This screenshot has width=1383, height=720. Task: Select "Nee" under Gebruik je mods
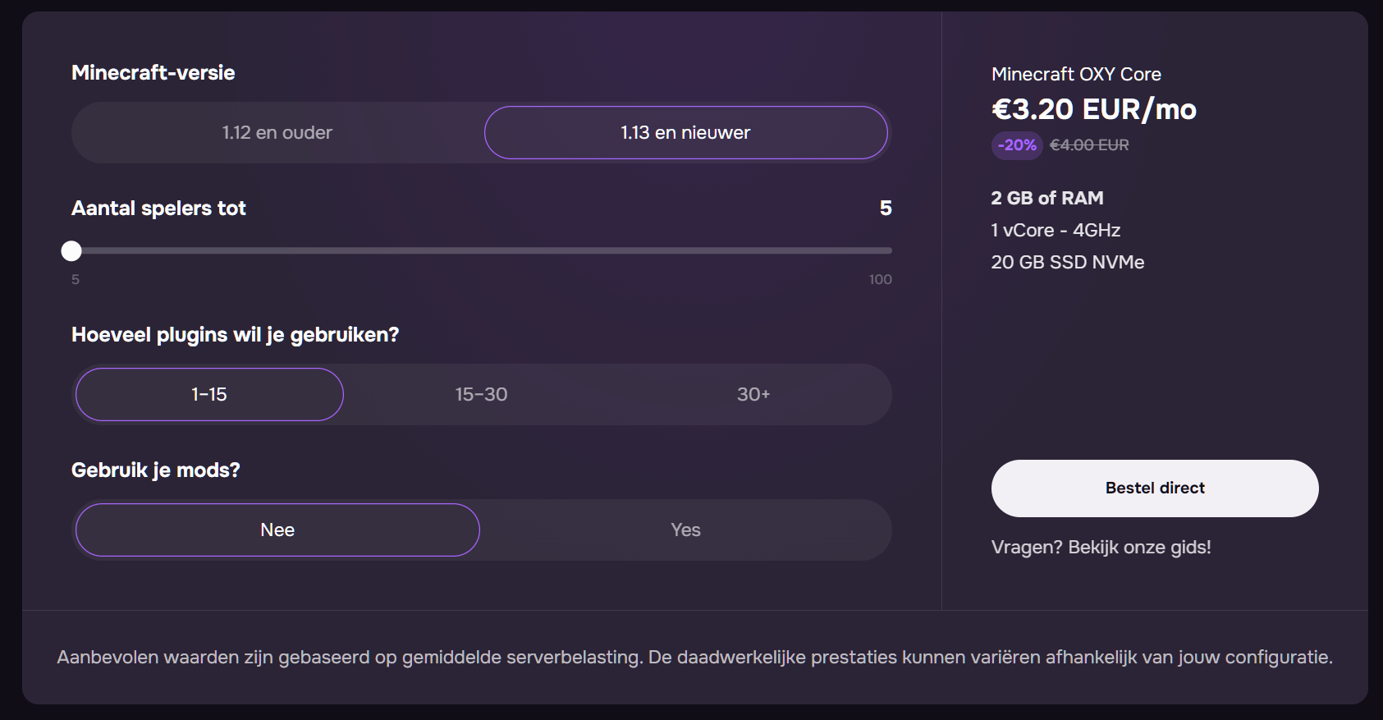[x=277, y=530]
